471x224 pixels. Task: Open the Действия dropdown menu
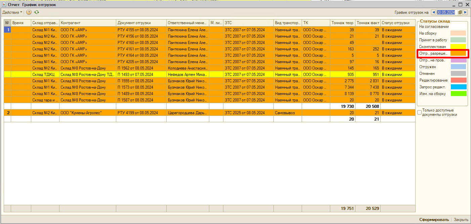pos(12,12)
